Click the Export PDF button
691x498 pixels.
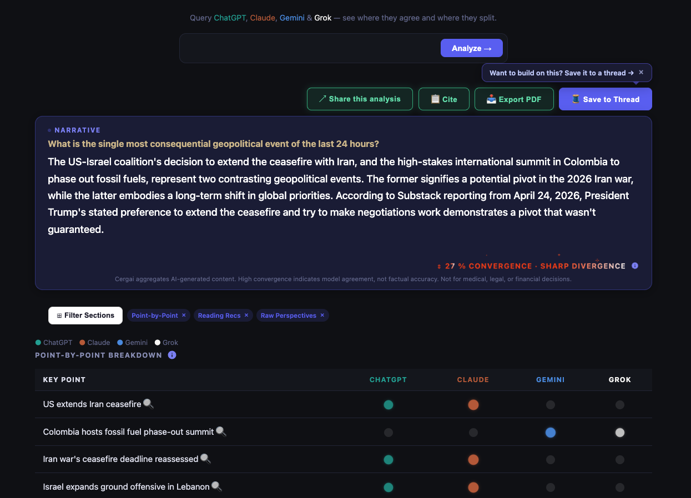(x=514, y=99)
